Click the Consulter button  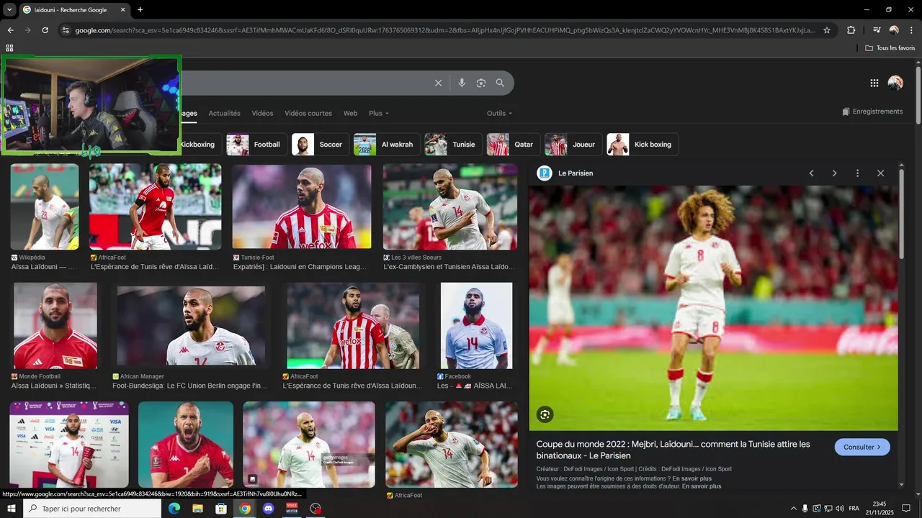(x=862, y=447)
